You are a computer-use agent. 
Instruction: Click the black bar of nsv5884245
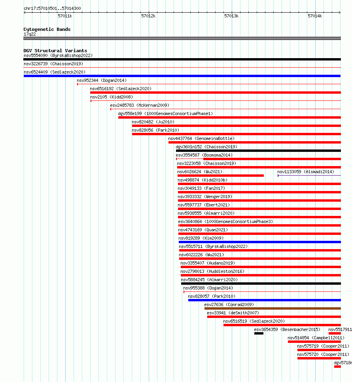[x=261, y=283]
